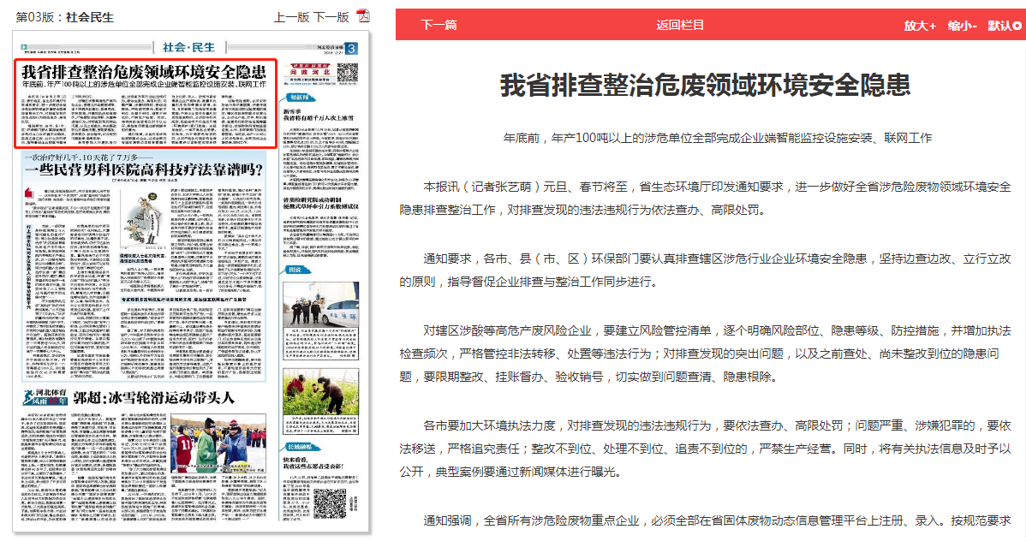Click 下一篇 in the red bar
1026x541 pixels.
tap(439, 25)
